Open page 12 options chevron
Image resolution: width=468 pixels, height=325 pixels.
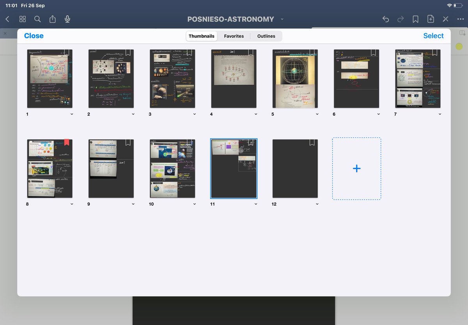317,204
